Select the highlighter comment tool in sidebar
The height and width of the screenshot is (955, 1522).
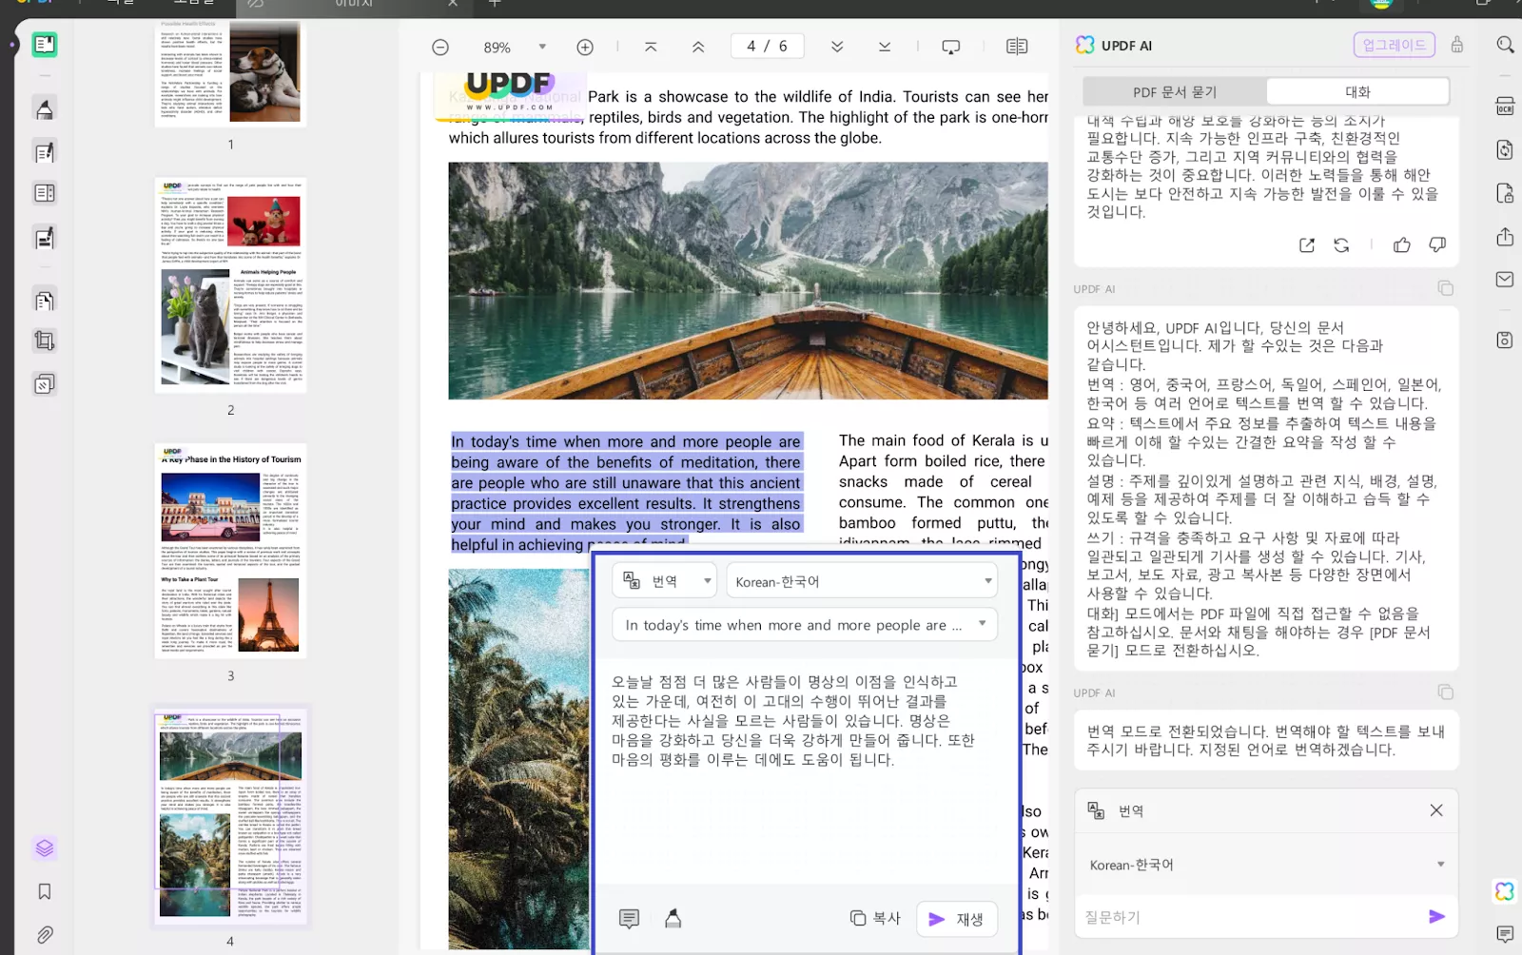(x=45, y=108)
